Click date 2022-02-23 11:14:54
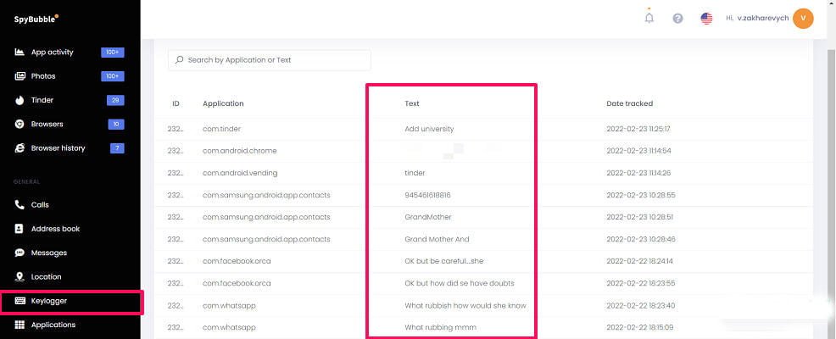The height and width of the screenshot is (339, 836). 638,151
